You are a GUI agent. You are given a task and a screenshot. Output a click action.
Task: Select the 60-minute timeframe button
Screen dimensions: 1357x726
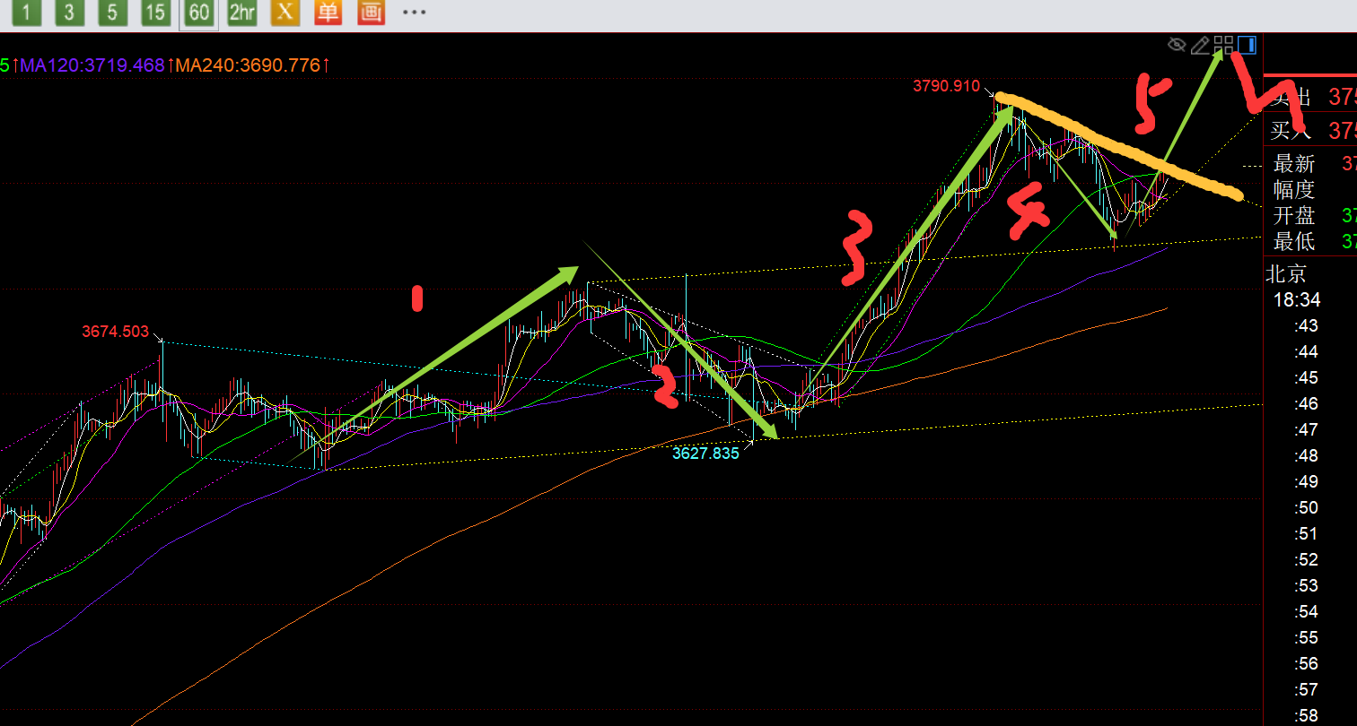pyautogui.click(x=198, y=13)
